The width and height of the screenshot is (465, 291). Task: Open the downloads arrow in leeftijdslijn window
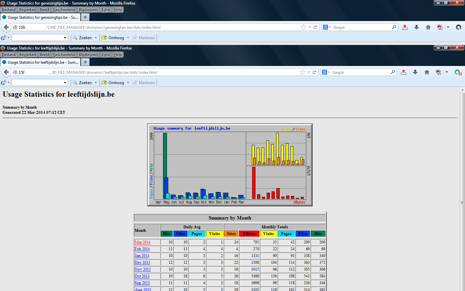[415, 72]
